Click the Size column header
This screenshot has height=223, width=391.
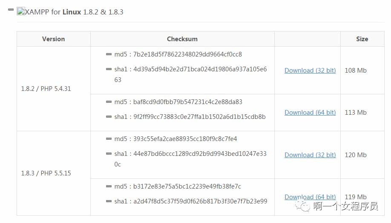tap(362, 39)
